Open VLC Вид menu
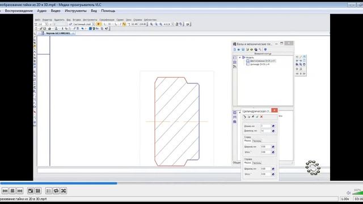Image resolution: width=363 pixels, height=204 pixels. pos(94,11)
